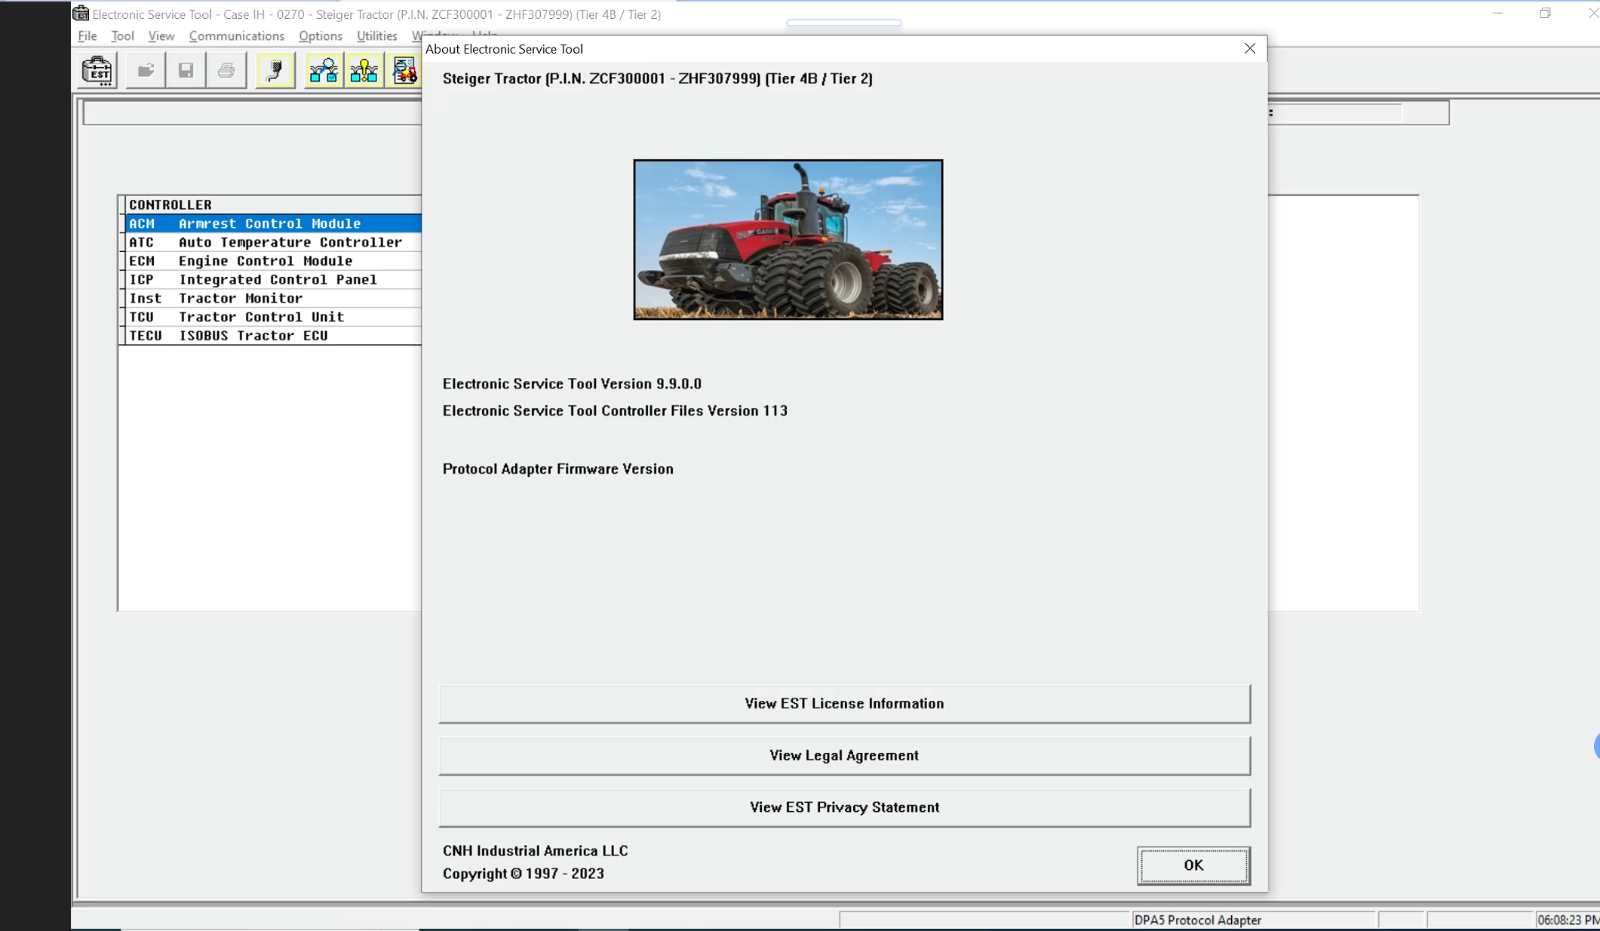Click the save floppy disk icon

(186, 71)
